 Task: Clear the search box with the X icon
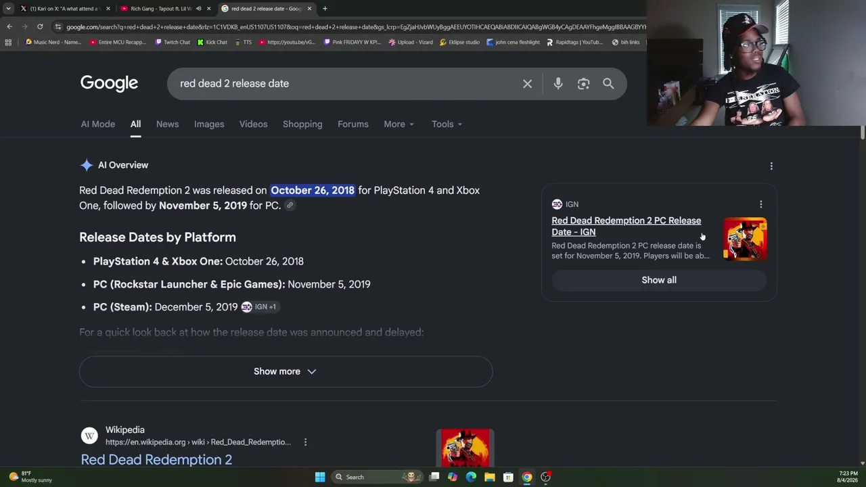(x=527, y=84)
